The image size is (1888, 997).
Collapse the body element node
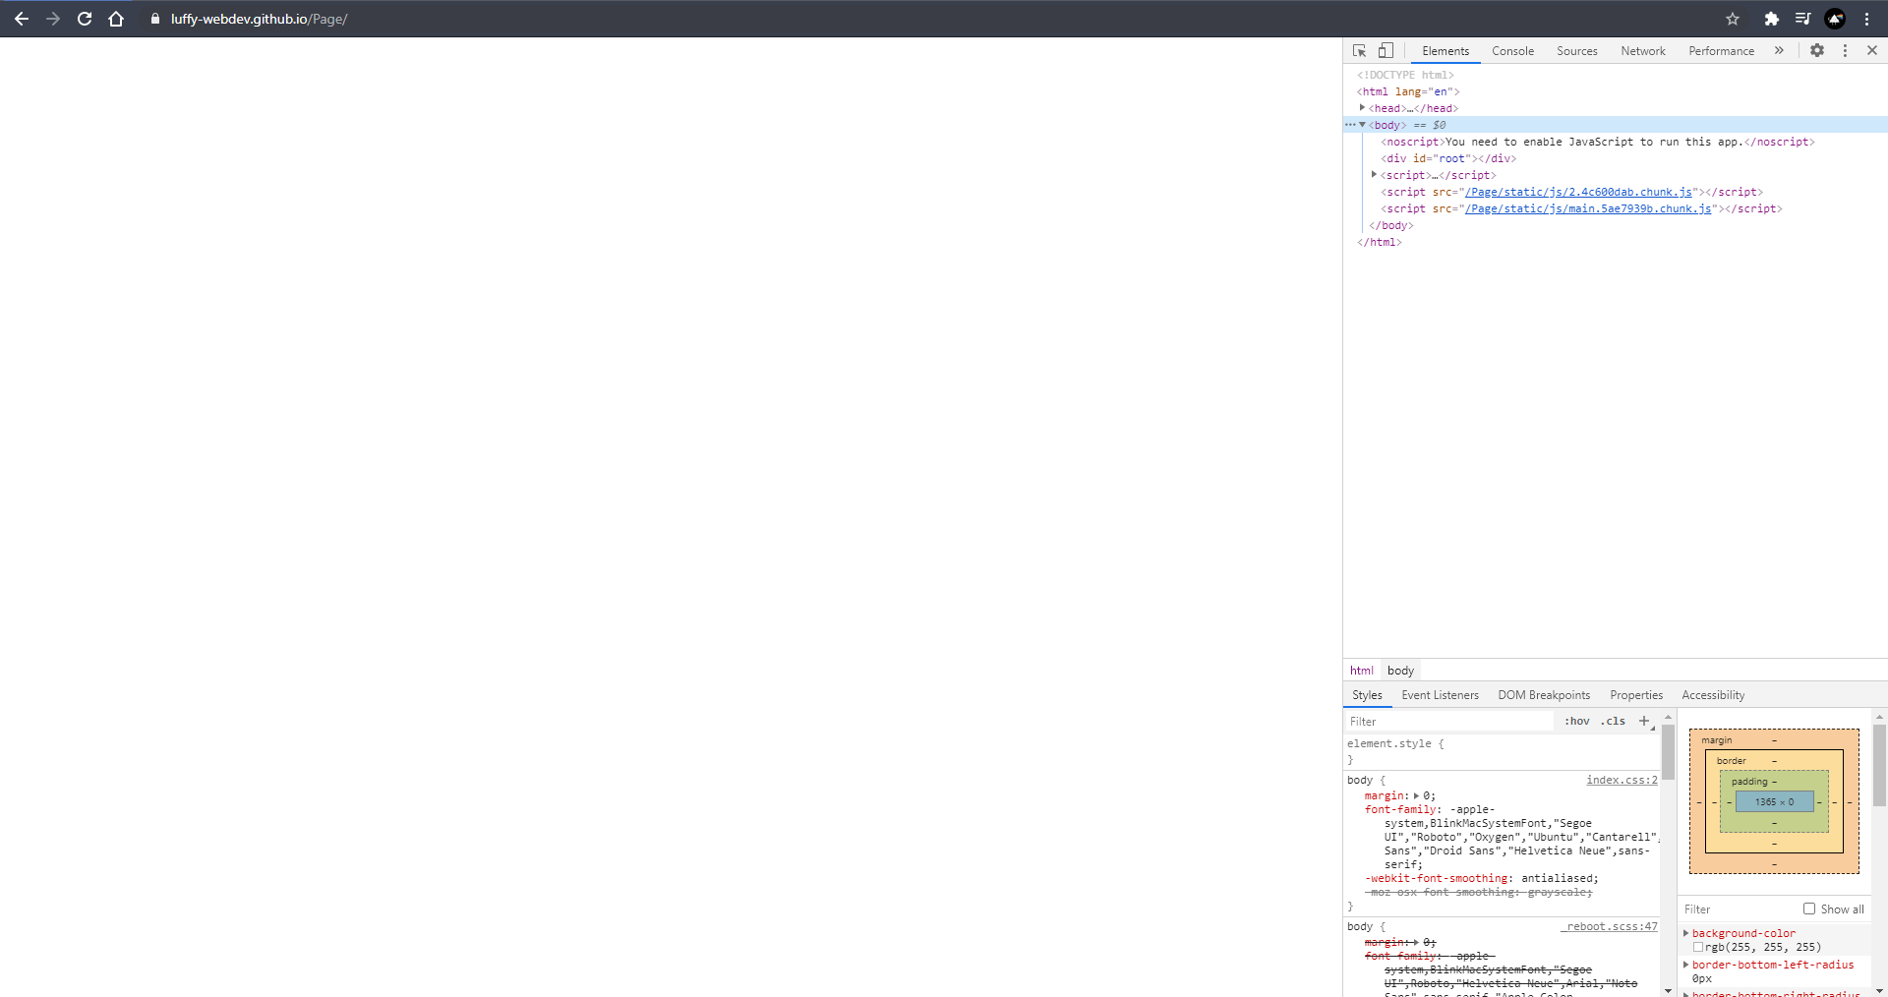1362,125
